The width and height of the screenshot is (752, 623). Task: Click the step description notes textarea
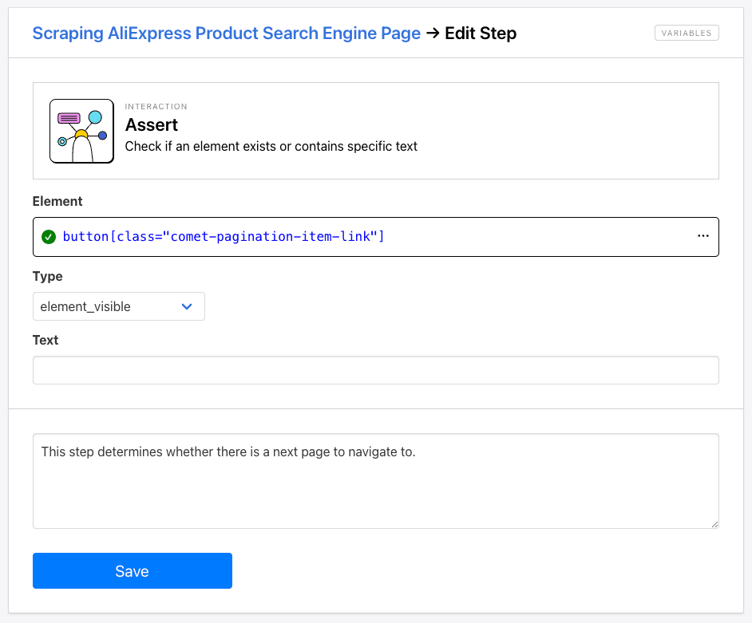(375, 481)
